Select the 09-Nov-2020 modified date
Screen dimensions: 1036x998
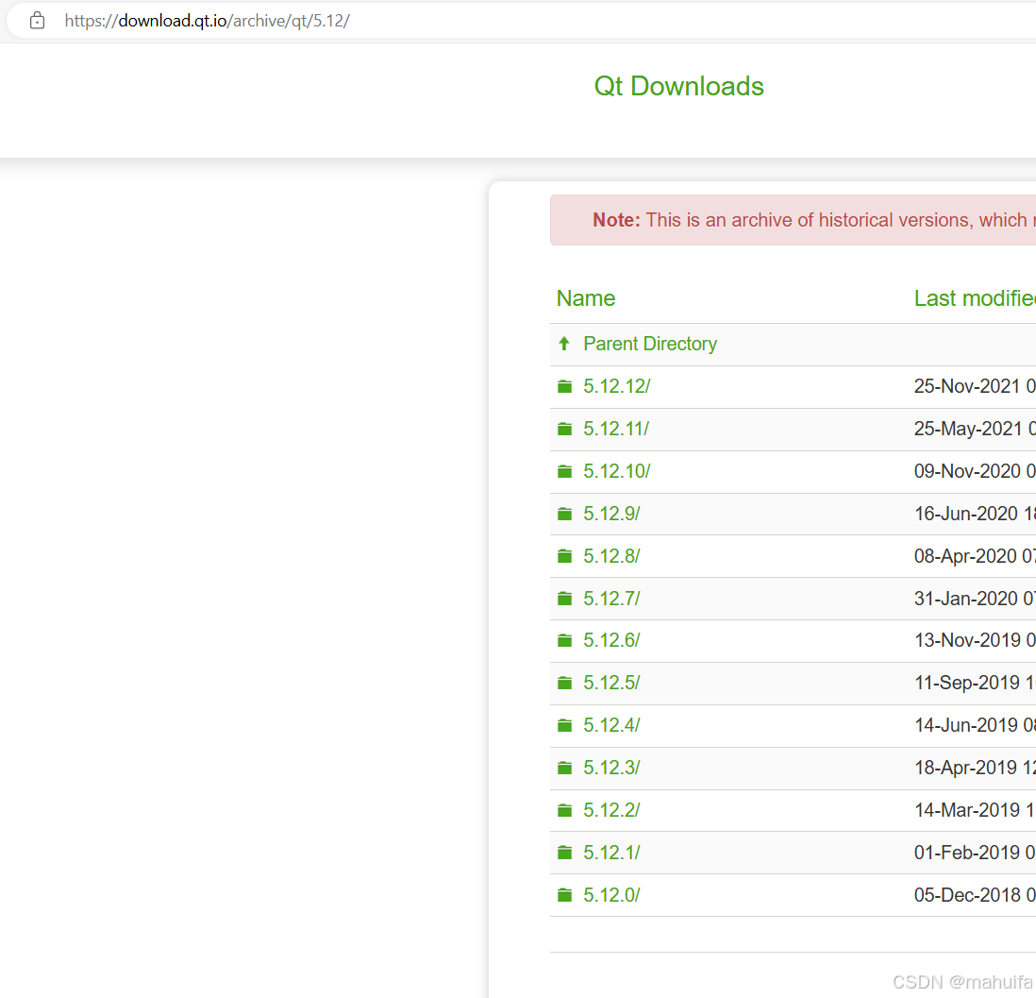(967, 471)
